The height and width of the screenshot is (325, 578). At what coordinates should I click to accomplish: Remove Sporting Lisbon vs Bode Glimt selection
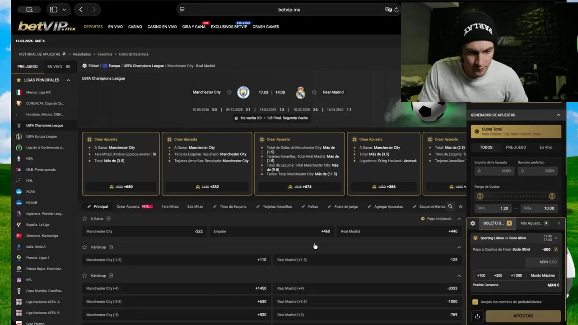[556, 238]
